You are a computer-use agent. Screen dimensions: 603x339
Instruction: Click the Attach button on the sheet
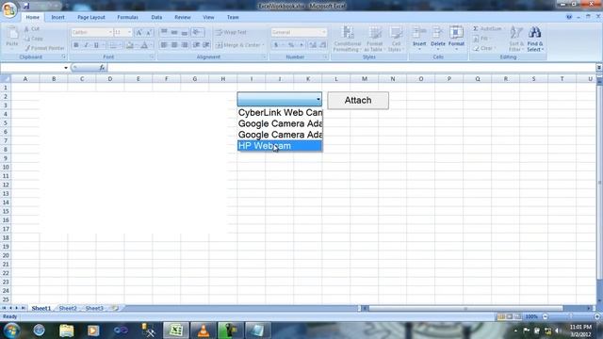358,101
